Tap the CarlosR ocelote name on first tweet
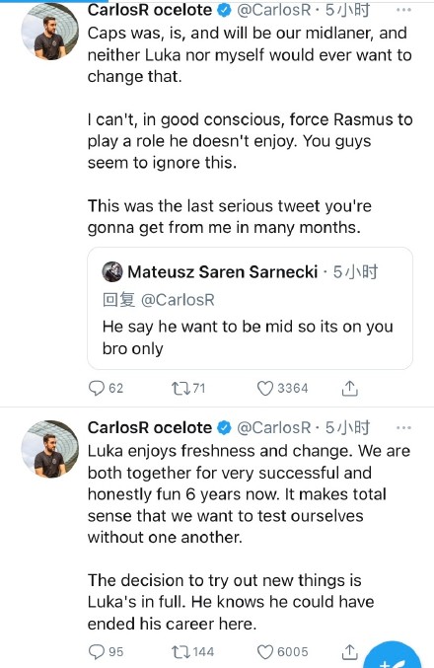The height and width of the screenshot is (668, 434). 150,9
